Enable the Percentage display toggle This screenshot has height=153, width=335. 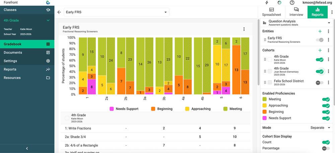(x=325, y=148)
